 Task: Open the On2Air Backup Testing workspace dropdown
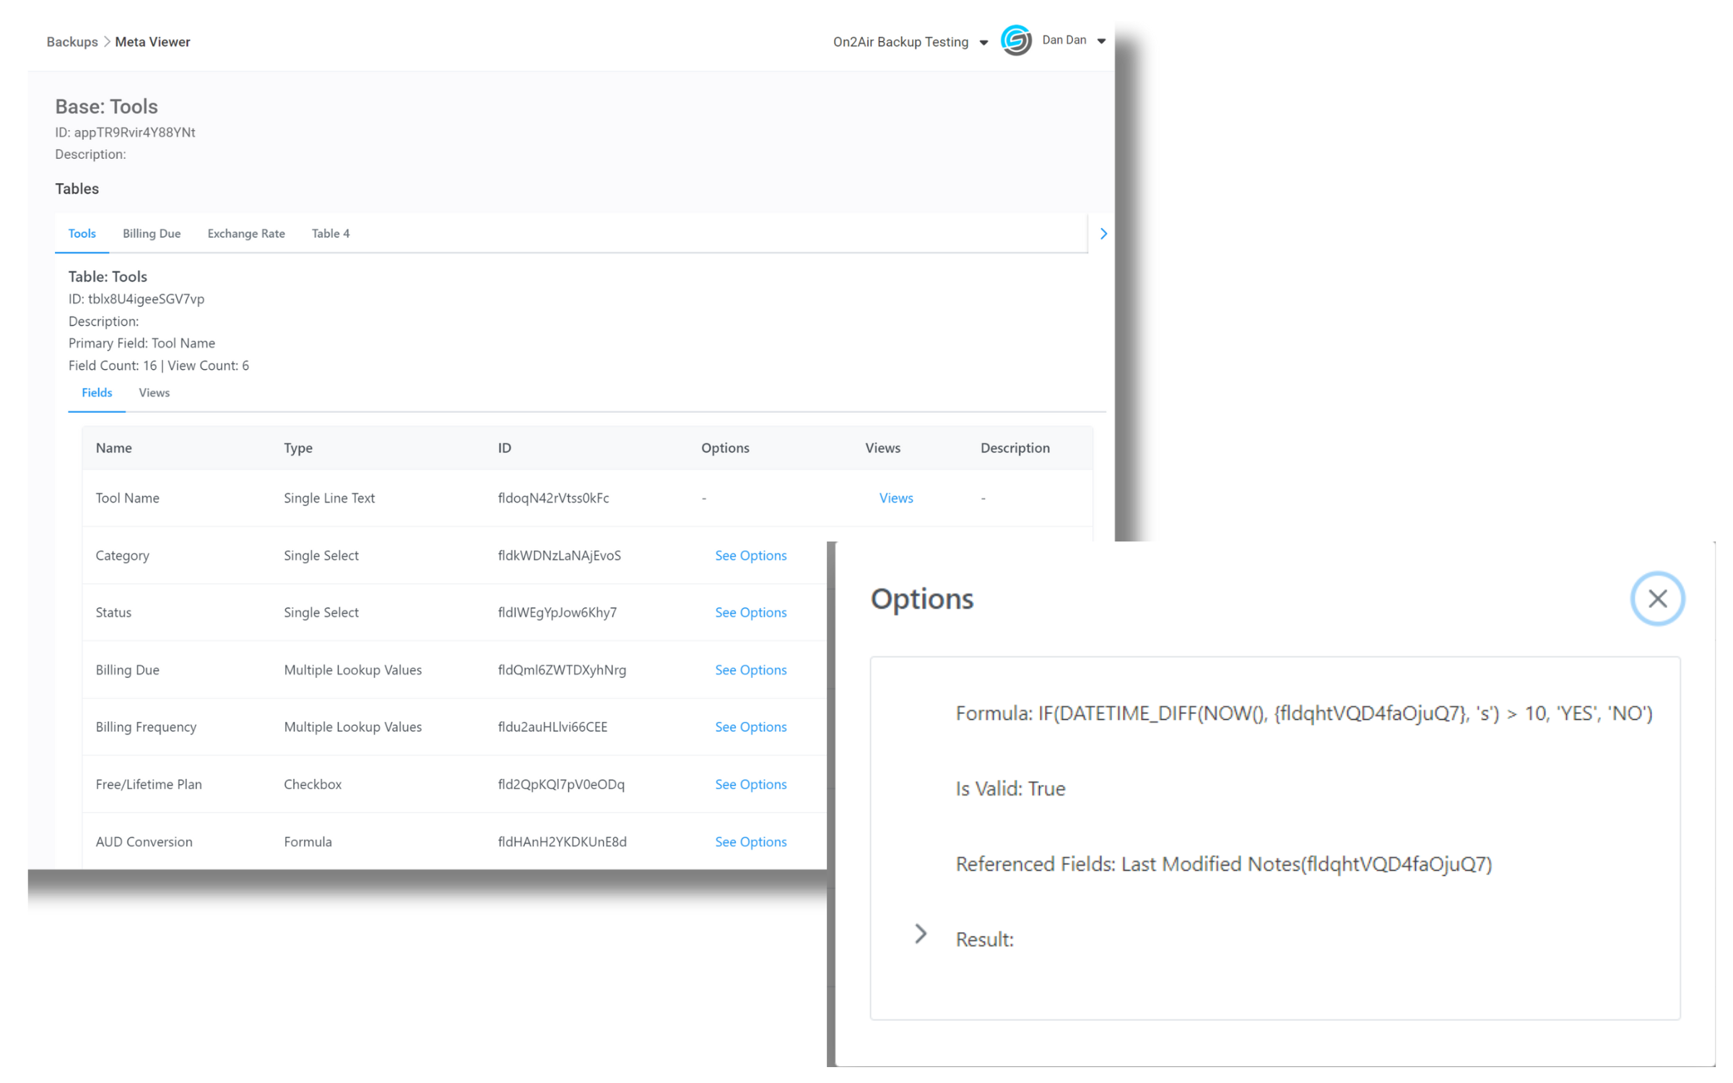(x=983, y=43)
